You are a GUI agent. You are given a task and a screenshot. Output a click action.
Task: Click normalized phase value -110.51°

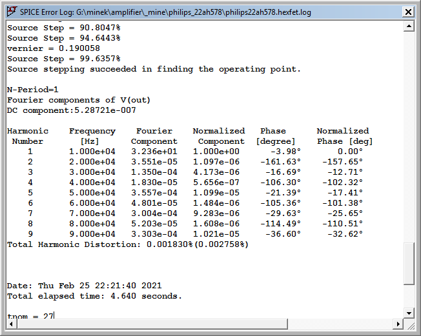343,224
